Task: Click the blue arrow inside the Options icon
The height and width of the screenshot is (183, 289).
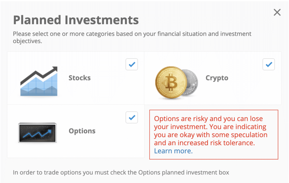Action: (x=38, y=134)
